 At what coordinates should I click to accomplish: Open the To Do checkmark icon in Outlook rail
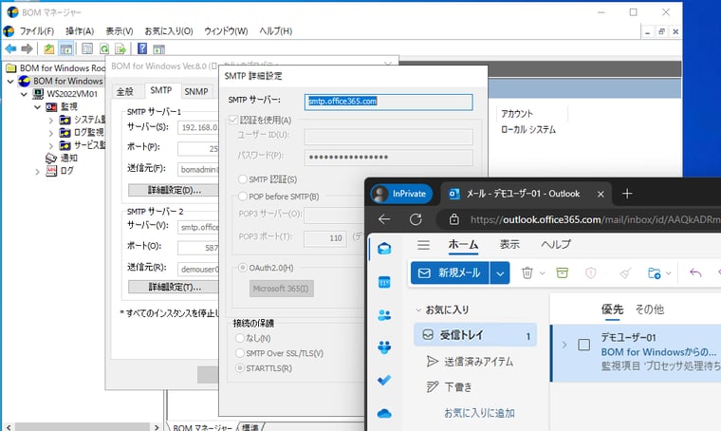[384, 380]
